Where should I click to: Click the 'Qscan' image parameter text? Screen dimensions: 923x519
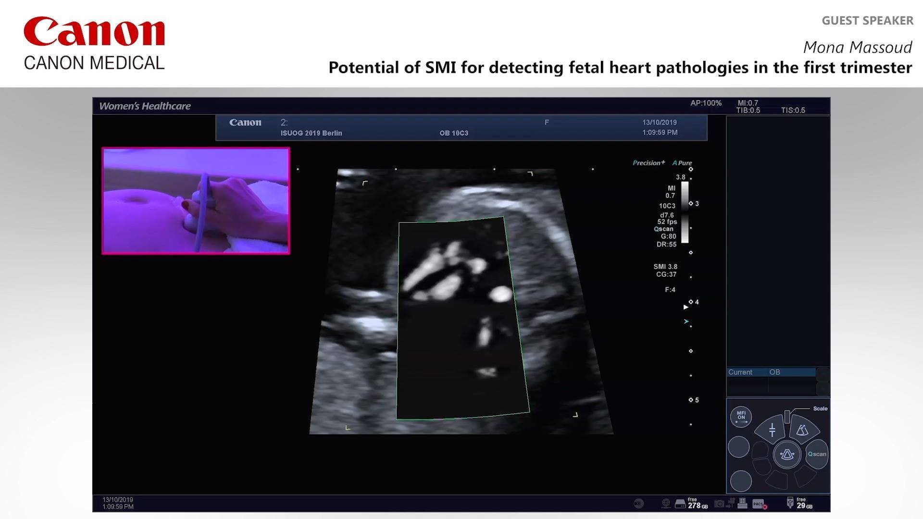663,229
